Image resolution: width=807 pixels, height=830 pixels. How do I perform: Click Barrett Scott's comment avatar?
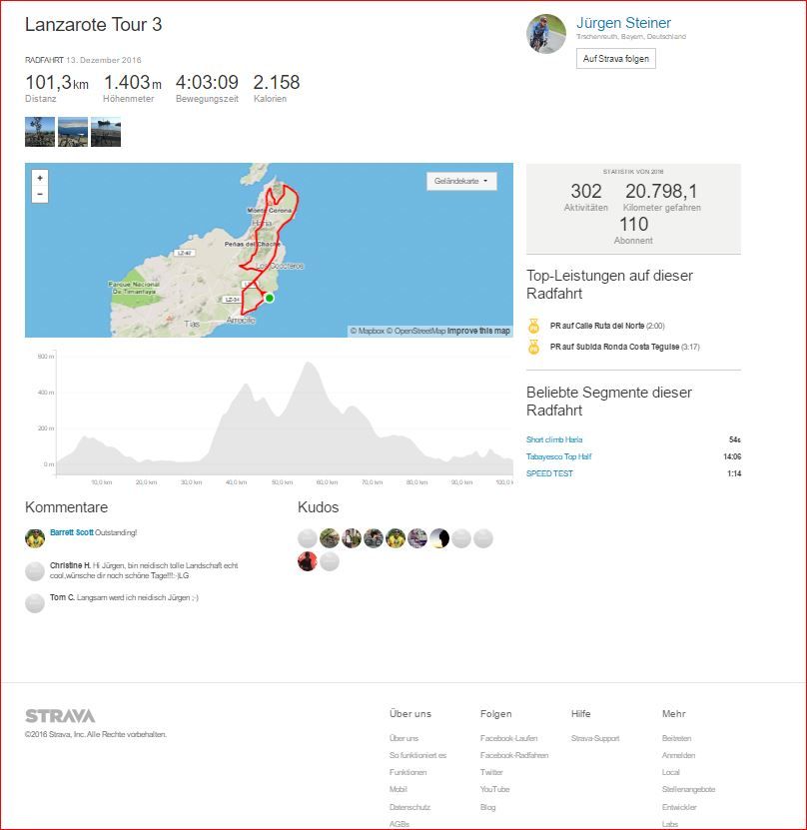[x=35, y=537]
